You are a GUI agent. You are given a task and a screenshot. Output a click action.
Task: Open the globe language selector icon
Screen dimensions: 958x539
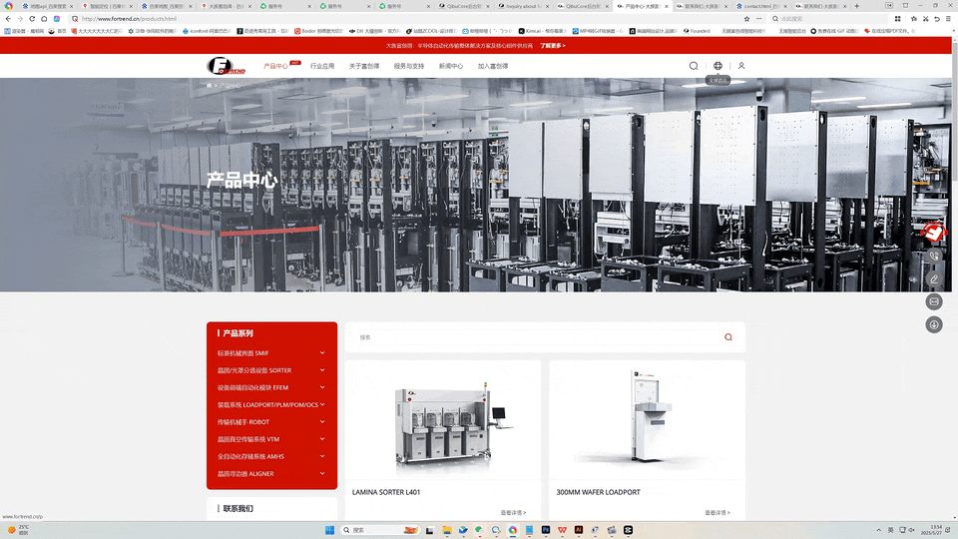(x=718, y=66)
